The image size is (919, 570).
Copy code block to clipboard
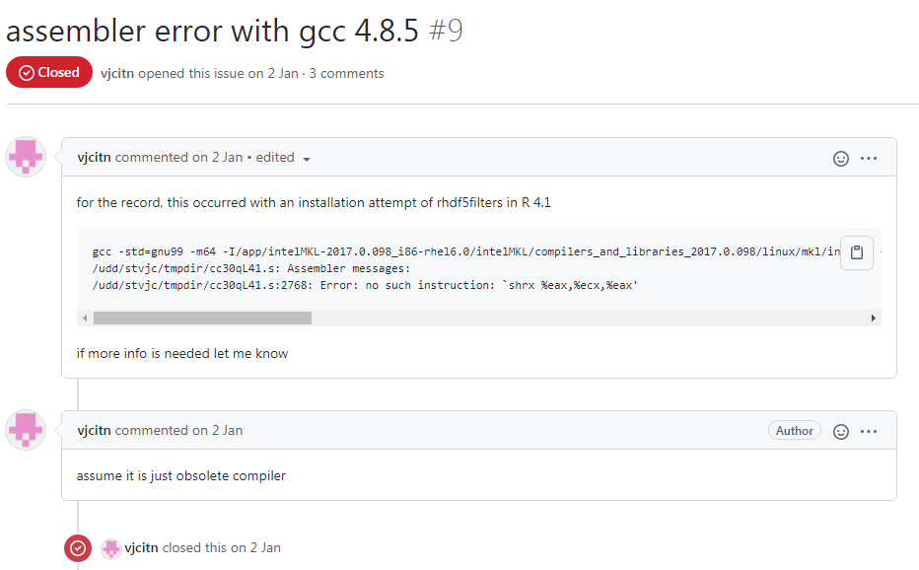click(857, 251)
